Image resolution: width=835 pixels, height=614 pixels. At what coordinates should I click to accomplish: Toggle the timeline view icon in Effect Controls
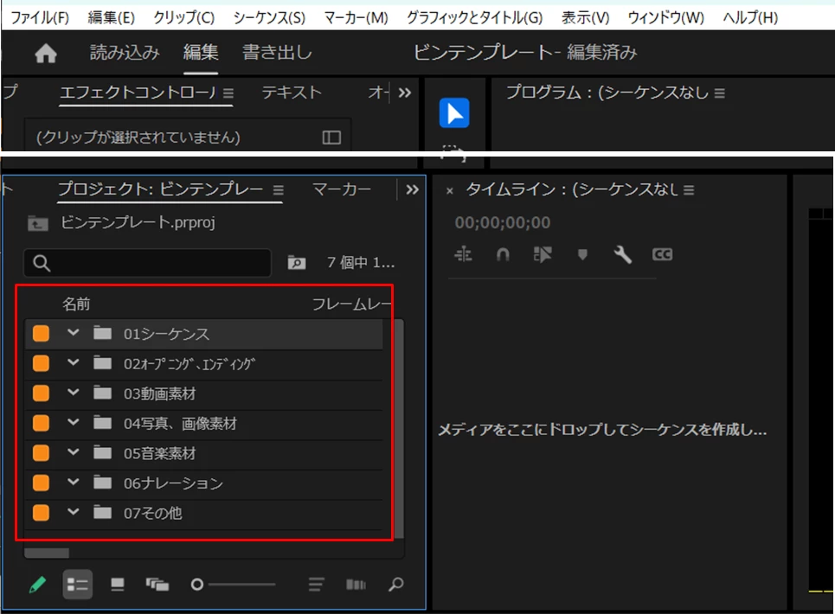331,138
